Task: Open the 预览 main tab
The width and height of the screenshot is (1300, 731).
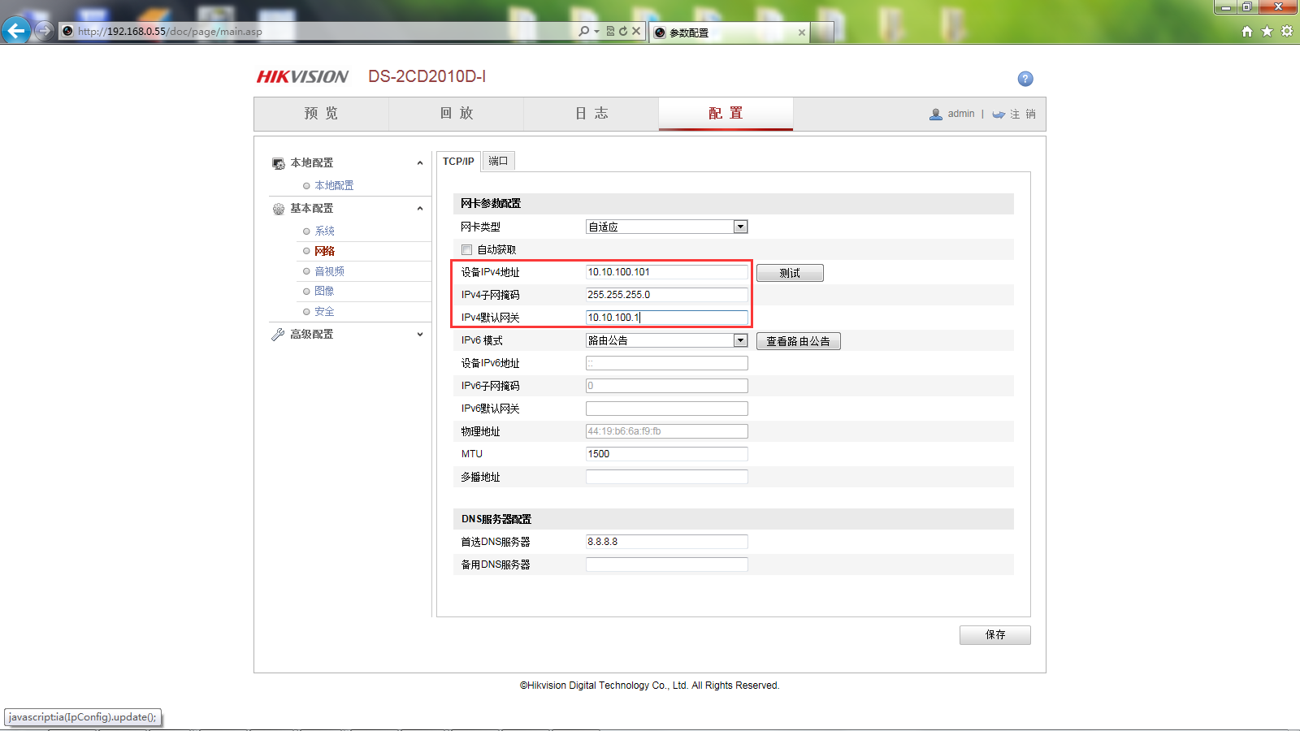Action: coord(321,114)
